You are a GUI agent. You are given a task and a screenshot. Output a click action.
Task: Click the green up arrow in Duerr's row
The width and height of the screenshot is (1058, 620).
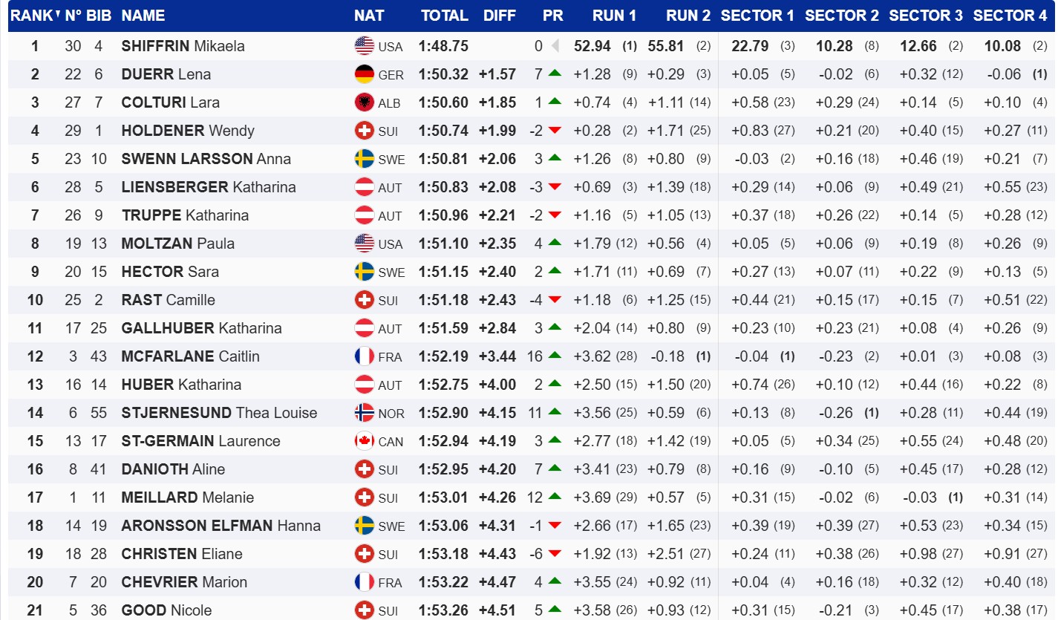pos(554,74)
